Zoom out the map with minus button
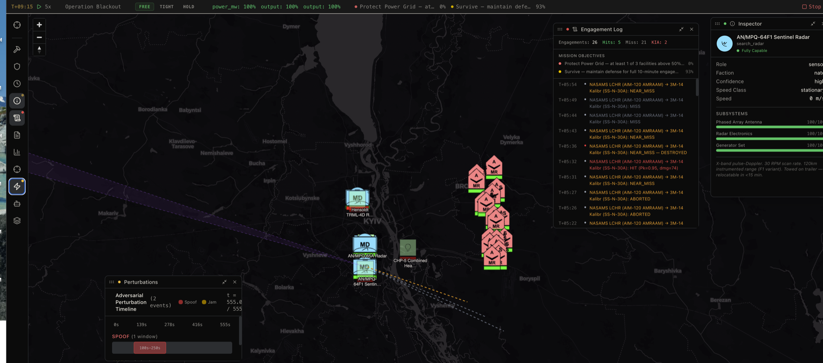The width and height of the screenshot is (823, 363). (x=39, y=37)
